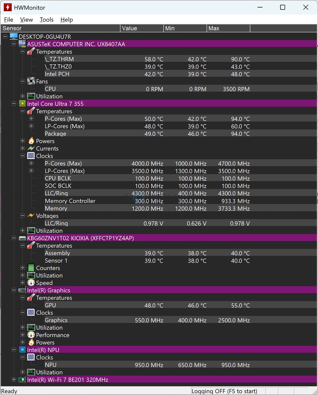318x395 pixels.
Task: Click the Sensor column header
Action: [x=61, y=28]
